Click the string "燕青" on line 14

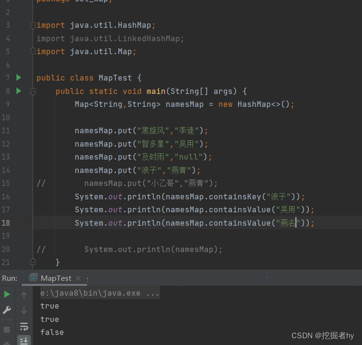pos(179,170)
